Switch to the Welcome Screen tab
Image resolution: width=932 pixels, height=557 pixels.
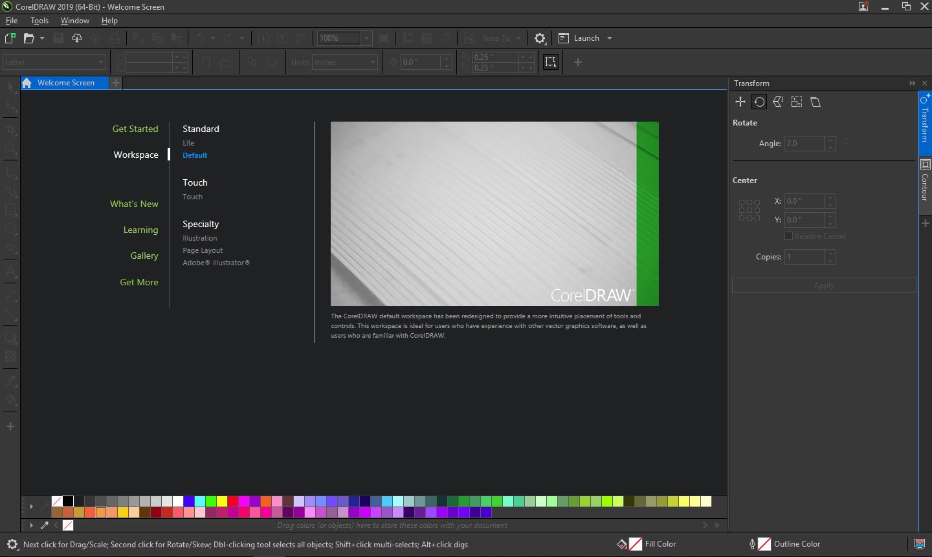tap(65, 83)
